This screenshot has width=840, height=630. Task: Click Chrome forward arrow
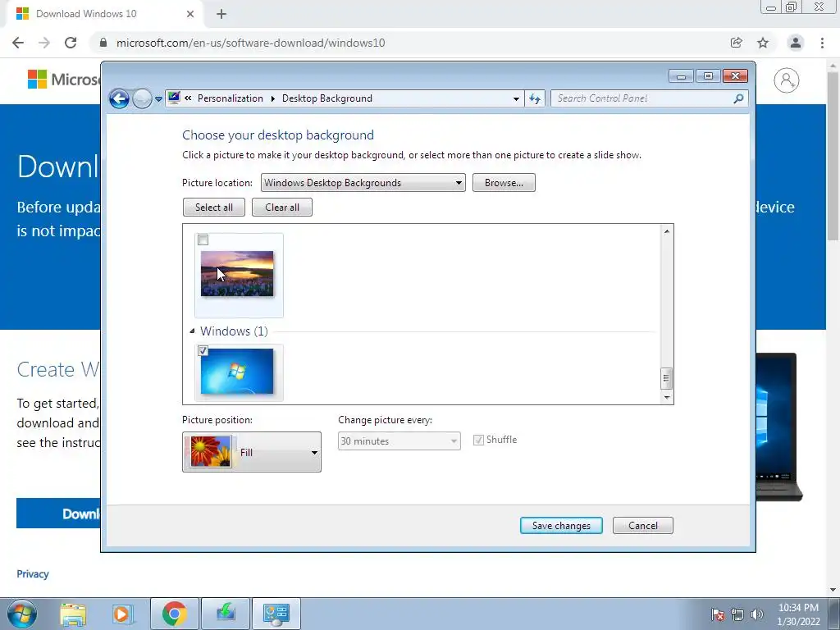(x=44, y=43)
